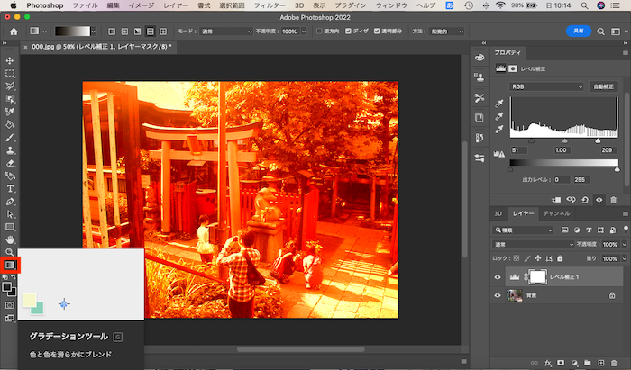Choose radial gradient style
The image size is (631, 370).
pyautogui.click(x=124, y=32)
